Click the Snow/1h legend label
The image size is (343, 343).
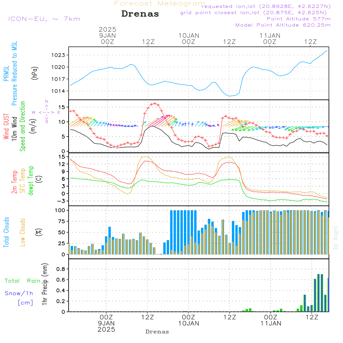19,293
